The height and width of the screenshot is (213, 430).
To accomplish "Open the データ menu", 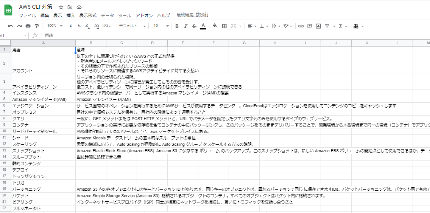I will pyautogui.click(x=107, y=15).
